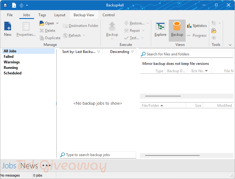Click the folder document icon in the Tools group
This screenshot has width=235, height=179.
point(214,31)
